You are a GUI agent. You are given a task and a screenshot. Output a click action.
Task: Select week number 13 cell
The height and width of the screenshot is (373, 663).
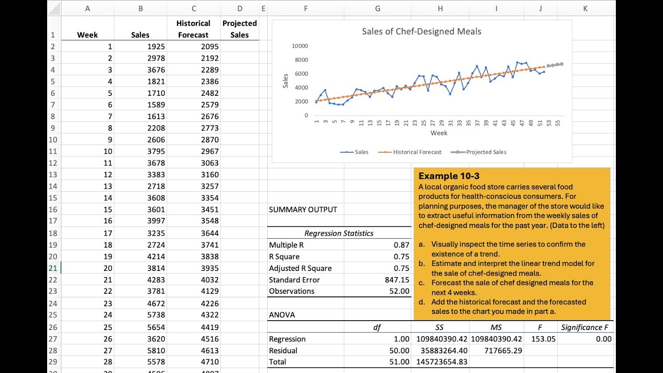pos(88,186)
